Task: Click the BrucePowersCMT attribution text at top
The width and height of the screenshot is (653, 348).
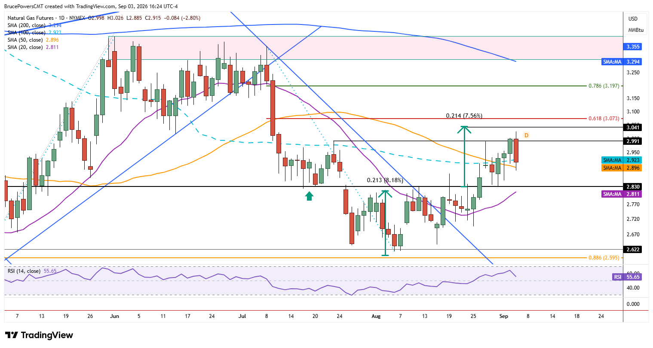Action: pos(91,6)
